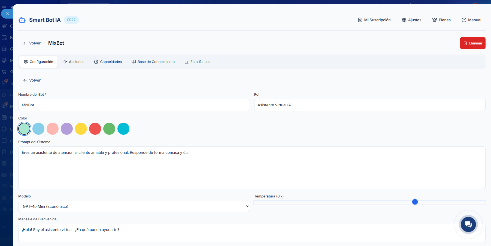Image resolution: width=491 pixels, height=246 pixels.
Task: Switch to the Acciones tab
Action: pyautogui.click(x=74, y=62)
